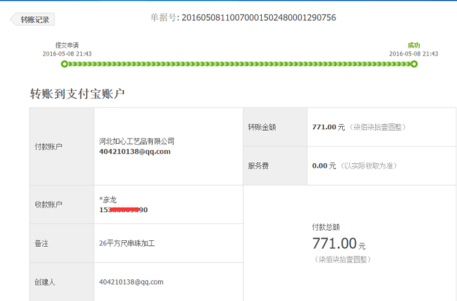
Task: Click the 服务费 label cell
Action: tap(275, 166)
